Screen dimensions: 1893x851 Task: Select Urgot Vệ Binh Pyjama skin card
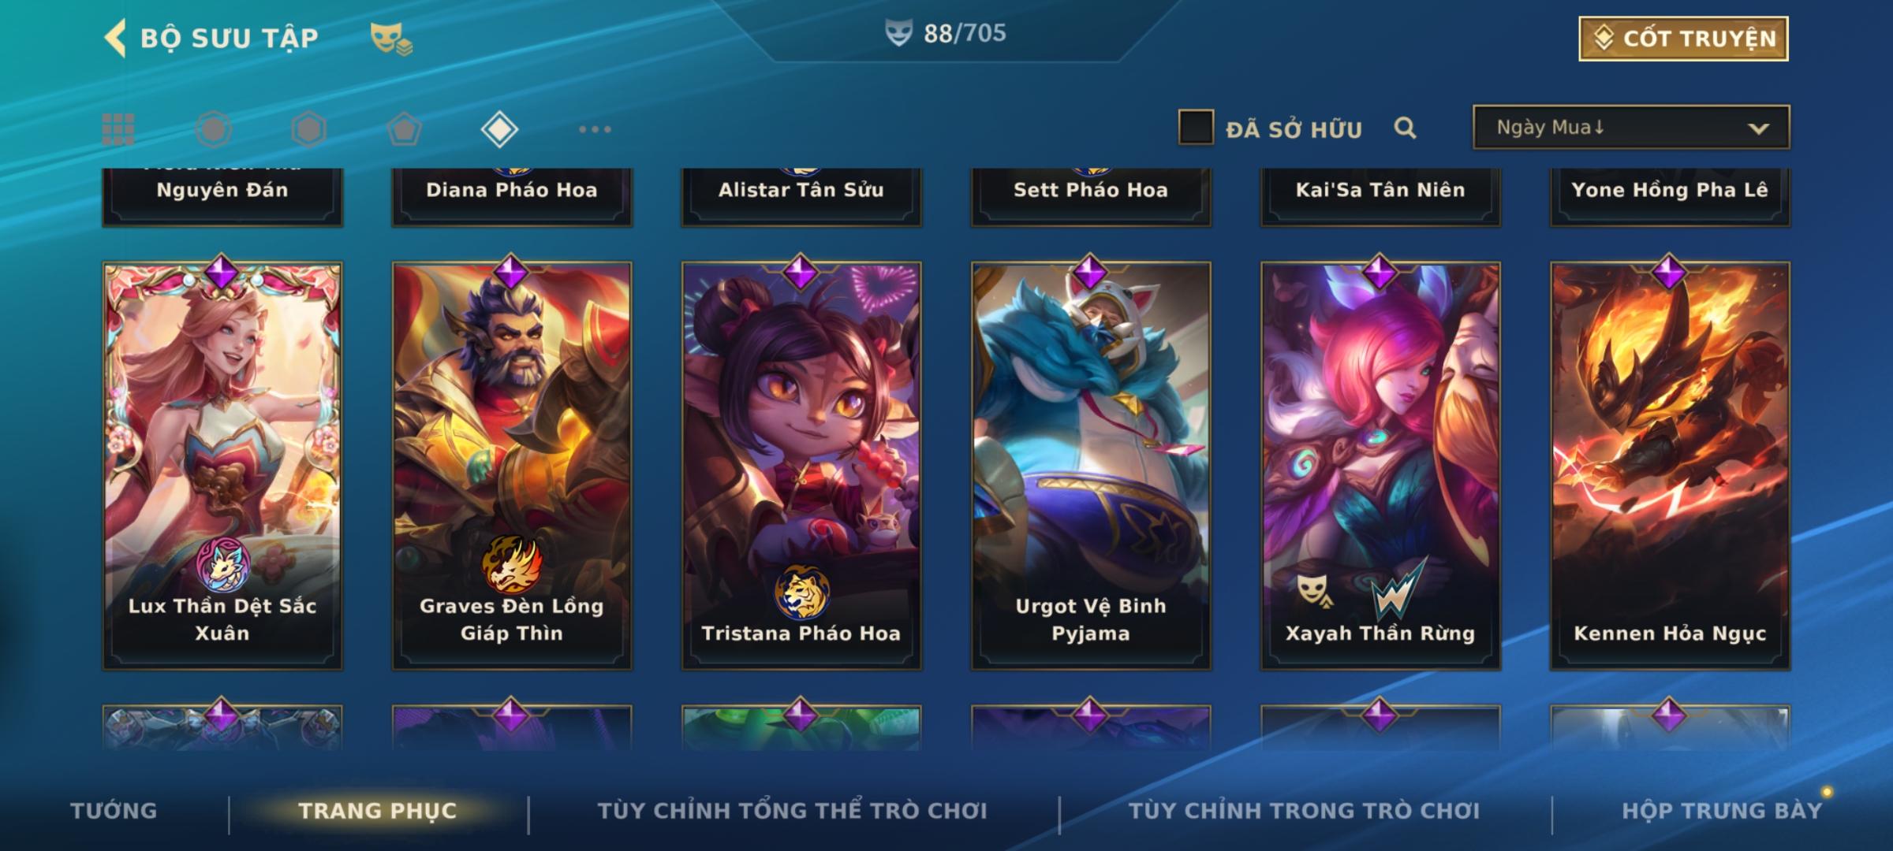[x=1091, y=466]
